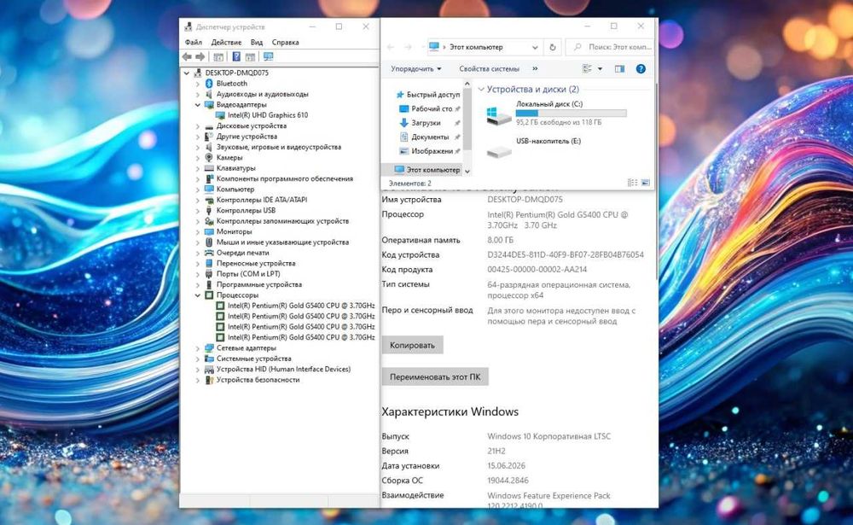
Task: Open Рабочий стол in navigation pane
Action: pos(432,108)
